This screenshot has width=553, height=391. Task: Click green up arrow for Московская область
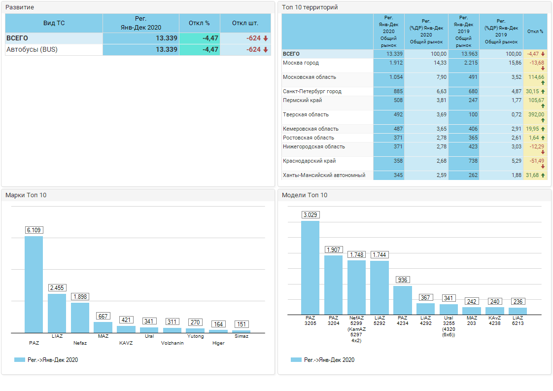[542, 83]
